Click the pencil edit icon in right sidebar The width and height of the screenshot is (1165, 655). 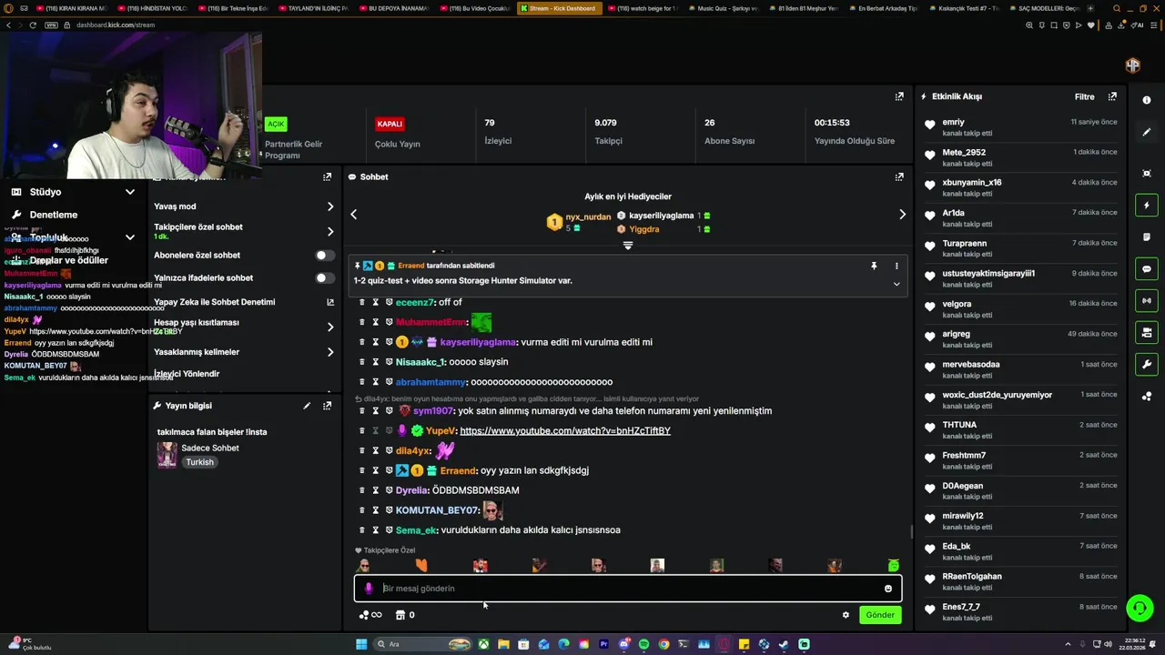pyautogui.click(x=1147, y=132)
